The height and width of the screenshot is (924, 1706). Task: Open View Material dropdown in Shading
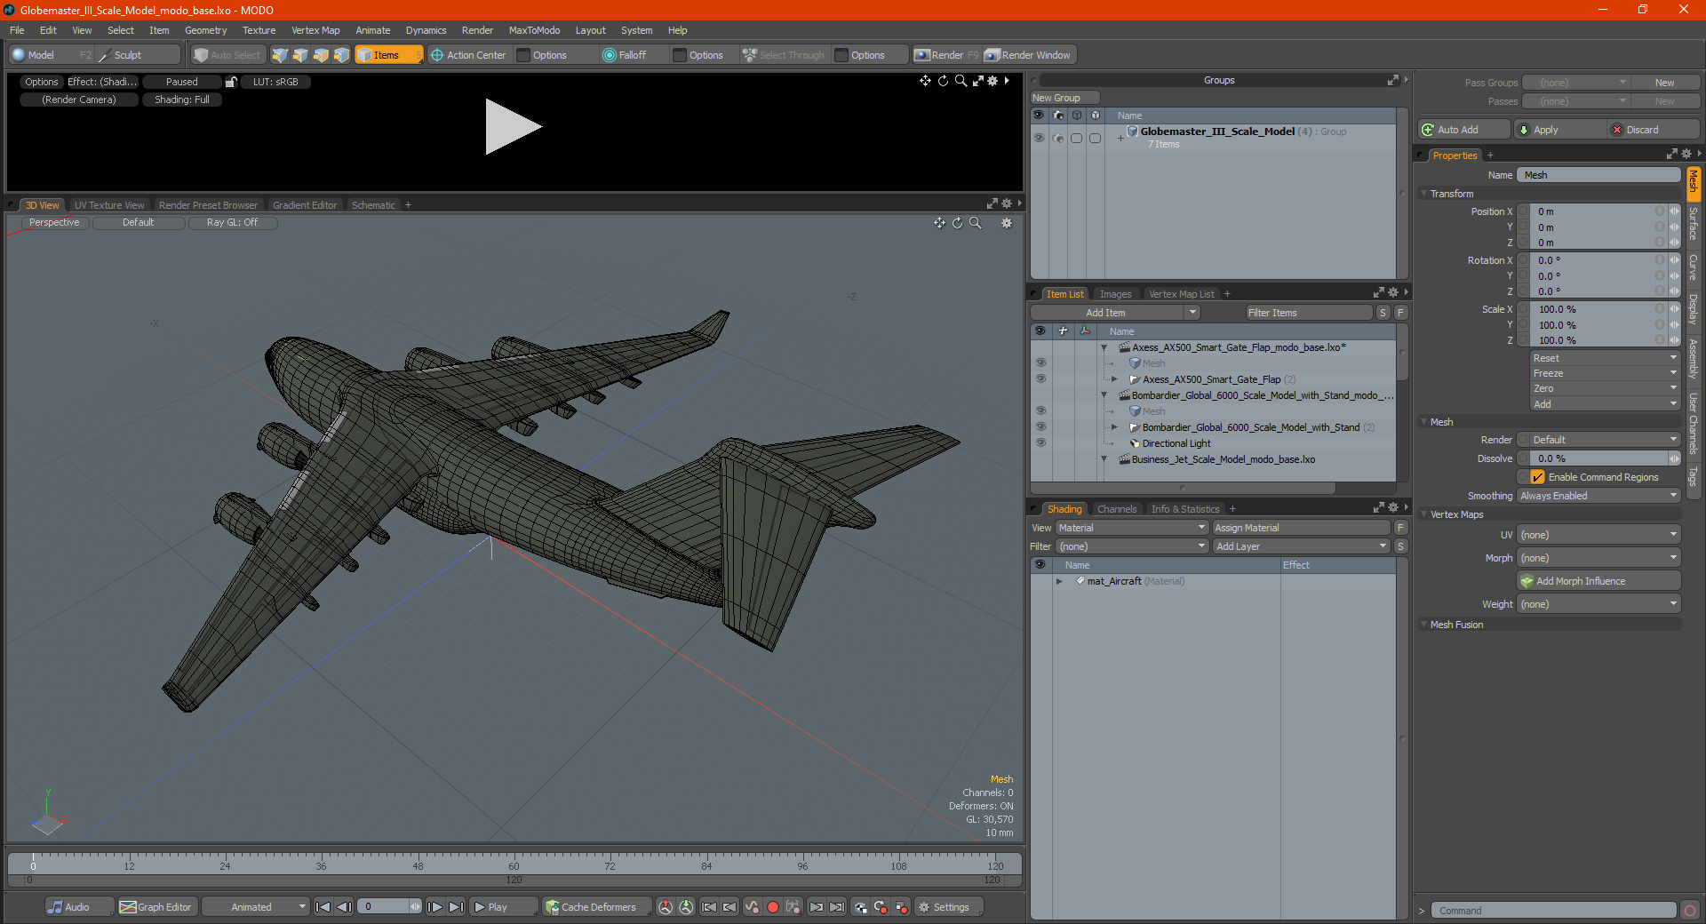tap(1132, 528)
